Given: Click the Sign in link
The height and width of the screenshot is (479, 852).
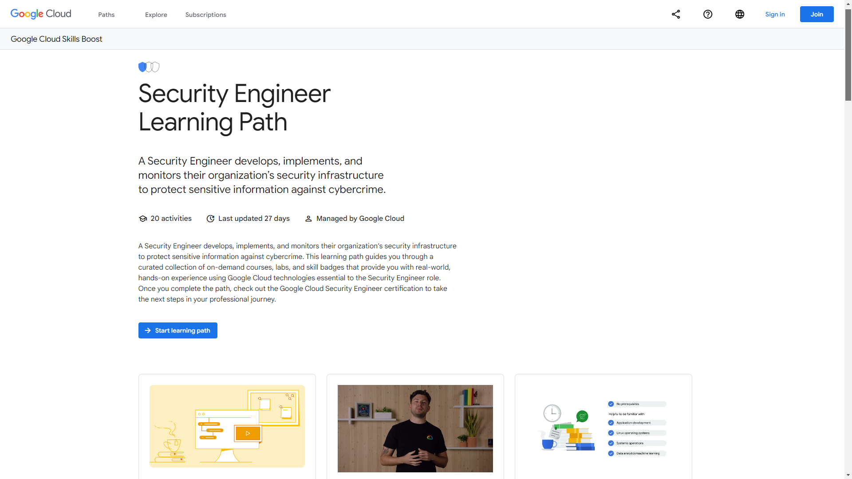Looking at the screenshot, I should [x=775, y=14].
